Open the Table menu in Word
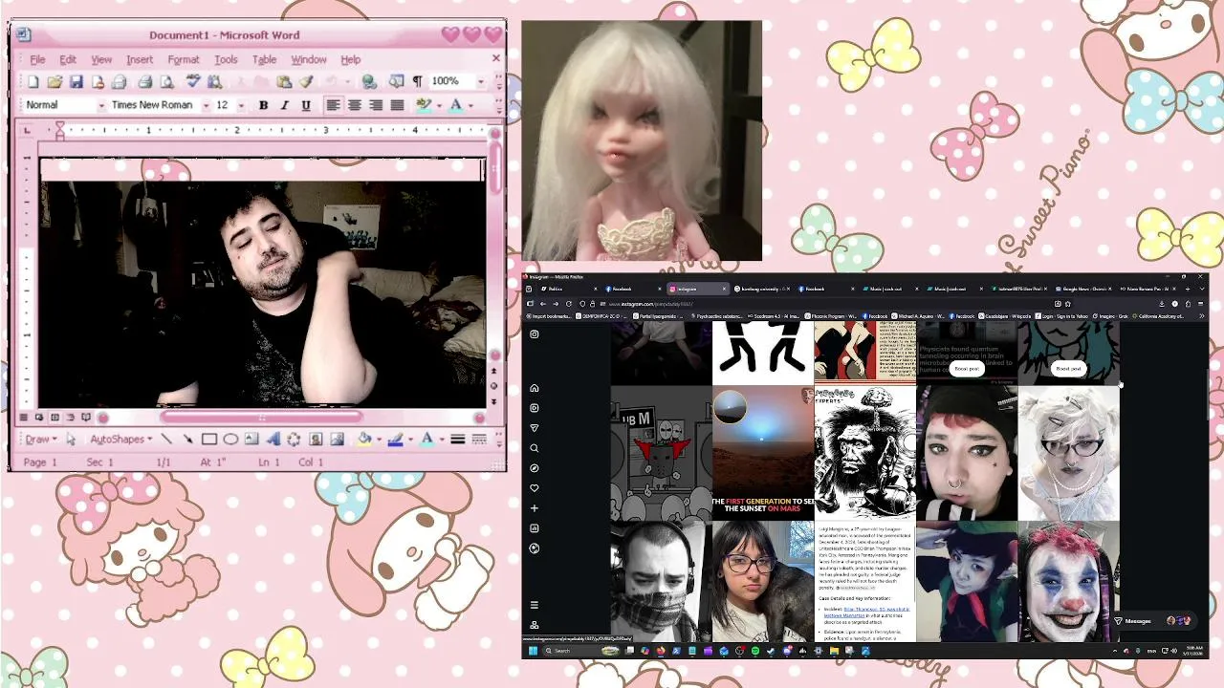The image size is (1224, 688). coord(264,59)
